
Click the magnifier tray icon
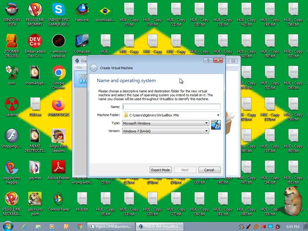click(256, 227)
